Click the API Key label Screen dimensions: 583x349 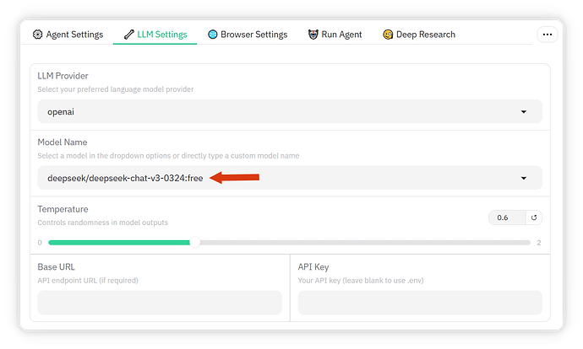click(313, 267)
